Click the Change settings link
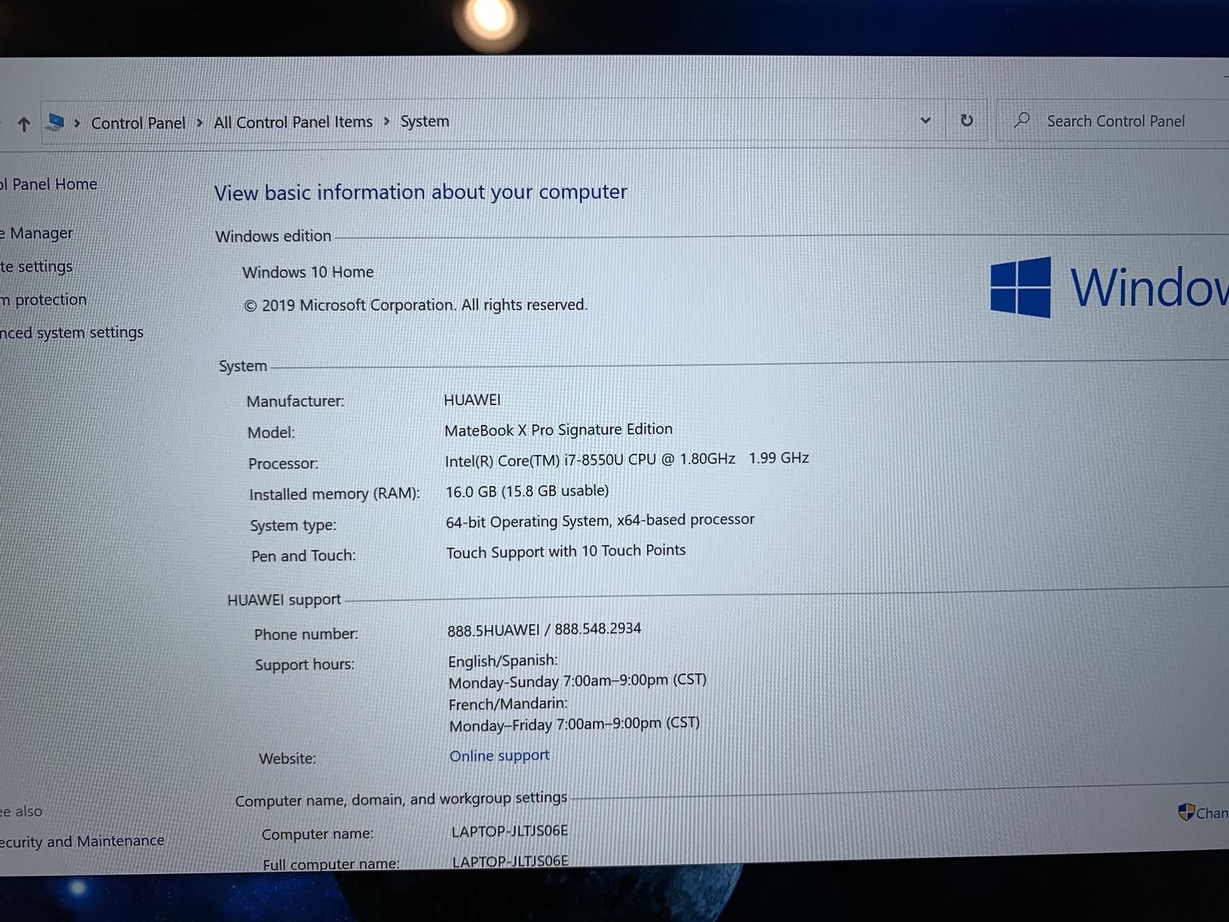1229x922 pixels. (x=1212, y=813)
